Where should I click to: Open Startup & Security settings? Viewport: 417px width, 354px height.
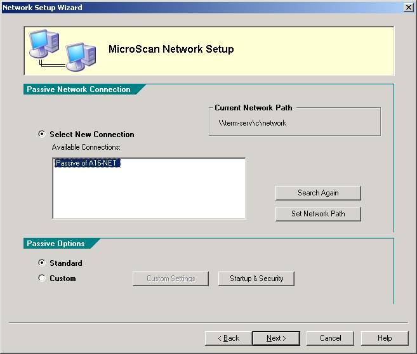[x=256, y=279]
